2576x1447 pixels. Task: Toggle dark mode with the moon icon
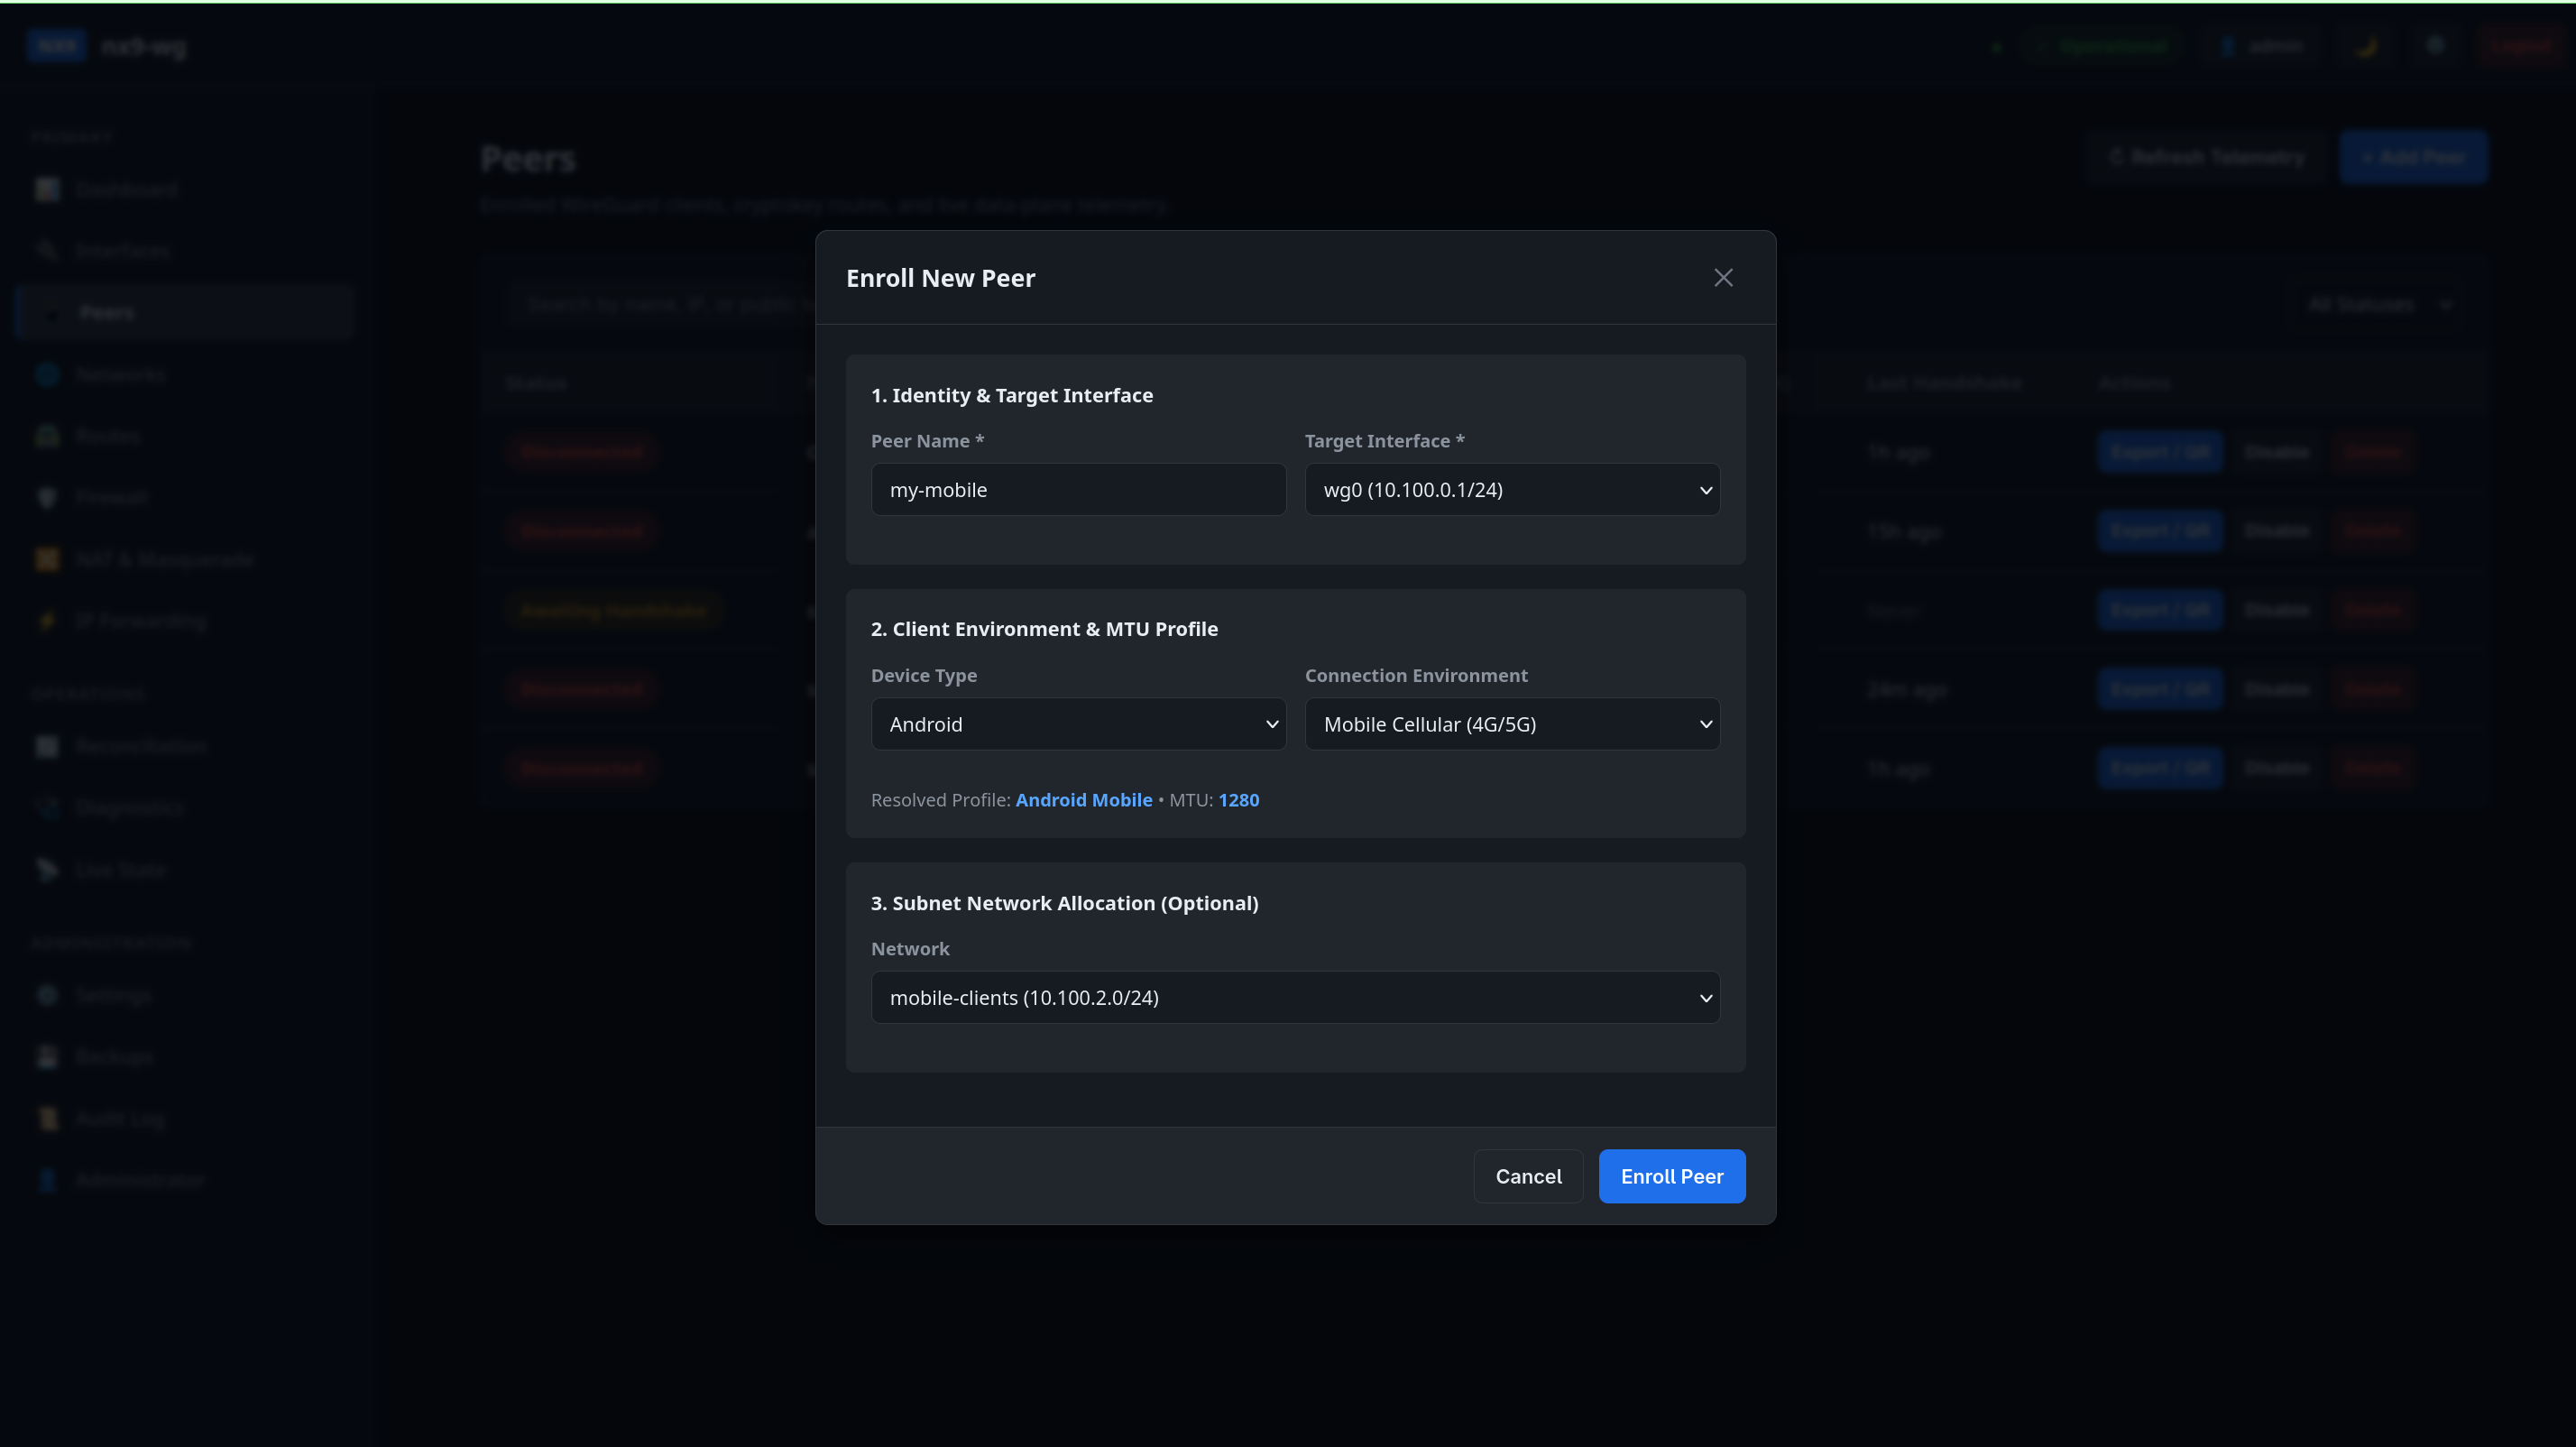pyautogui.click(x=2366, y=46)
